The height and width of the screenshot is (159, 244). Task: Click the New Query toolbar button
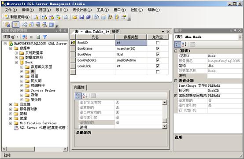coord(17,17)
